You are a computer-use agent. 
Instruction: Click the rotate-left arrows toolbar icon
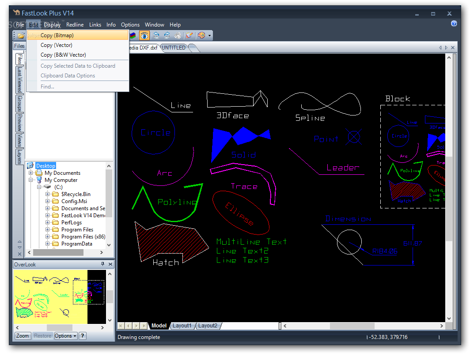[x=156, y=36]
